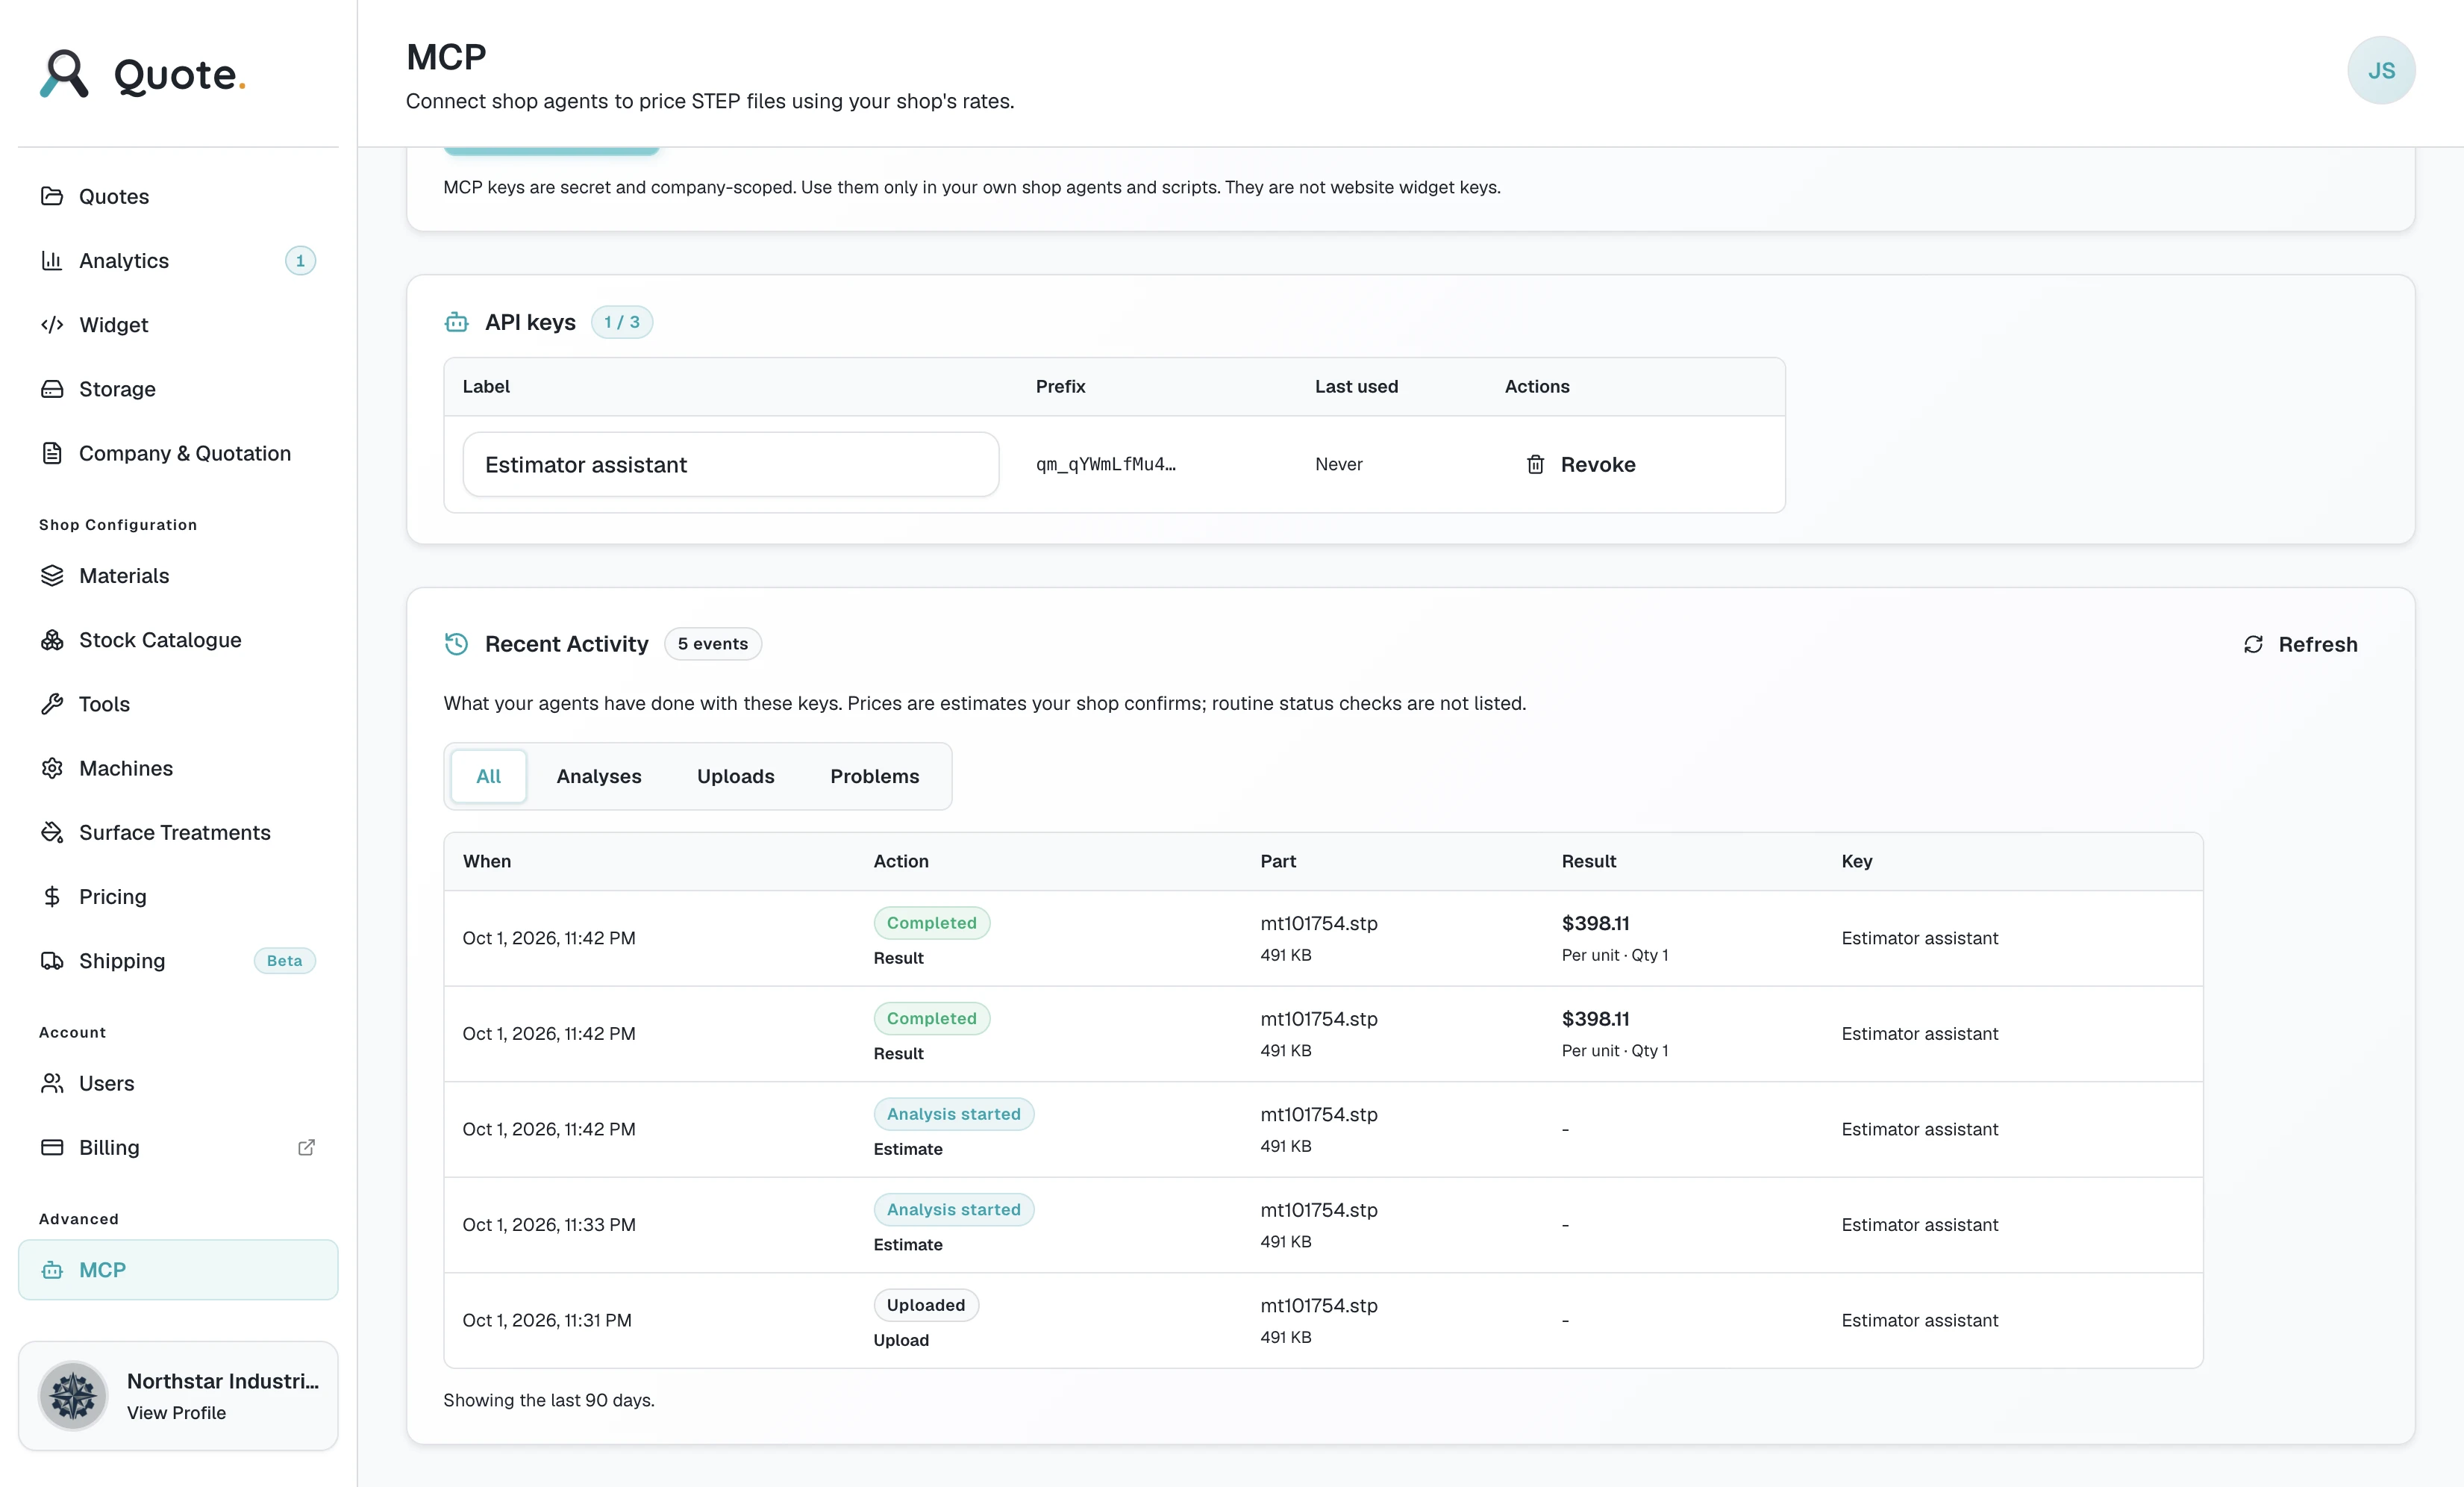
Task: Switch to the Uploads tab
Action: tap(736, 776)
